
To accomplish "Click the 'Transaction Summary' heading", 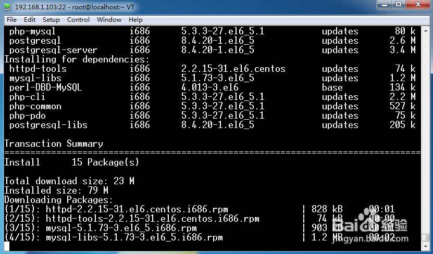I will click(x=54, y=144).
